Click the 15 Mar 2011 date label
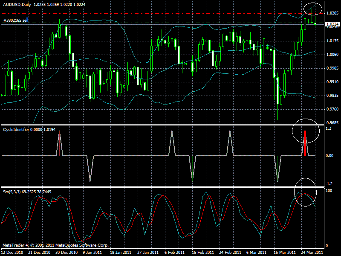The width and height of the screenshot is (341, 256). (x=285, y=253)
